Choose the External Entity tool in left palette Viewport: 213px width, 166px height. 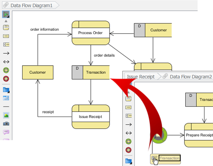tap(6, 36)
